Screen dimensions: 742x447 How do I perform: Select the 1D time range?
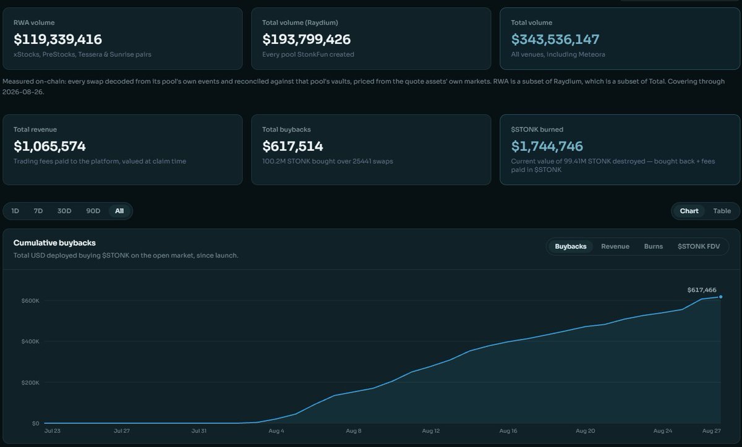tap(15, 211)
